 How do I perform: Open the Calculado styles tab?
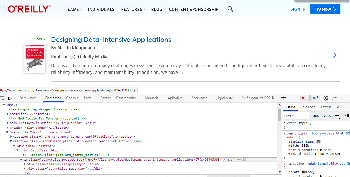pyautogui.click(x=308, y=107)
